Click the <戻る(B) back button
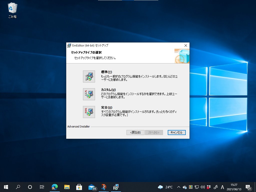 135,132
